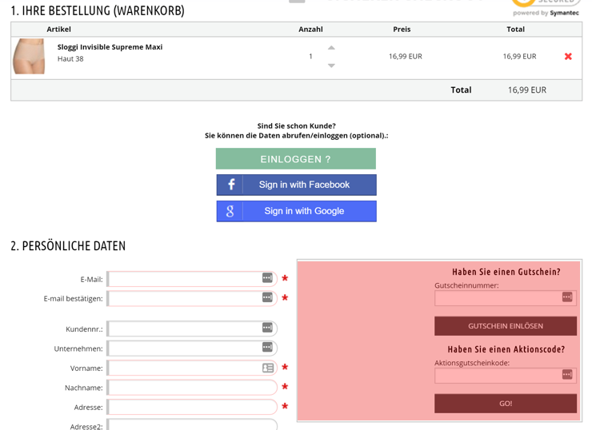Click the 'Artikel' column header
Screen dimensions: 592x430
tap(59, 30)
